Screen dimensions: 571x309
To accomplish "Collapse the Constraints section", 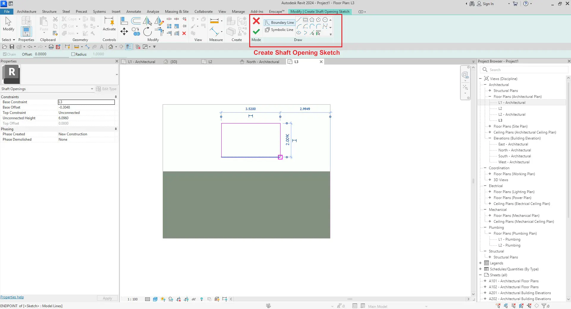I will point(116,97).
